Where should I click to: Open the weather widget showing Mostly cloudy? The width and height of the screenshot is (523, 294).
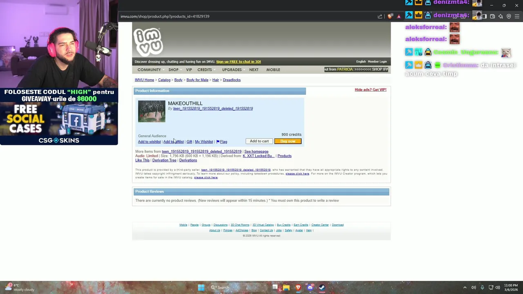click(x=20, y=287)
